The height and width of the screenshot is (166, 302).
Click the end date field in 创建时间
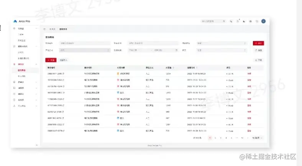pos(163,50)
